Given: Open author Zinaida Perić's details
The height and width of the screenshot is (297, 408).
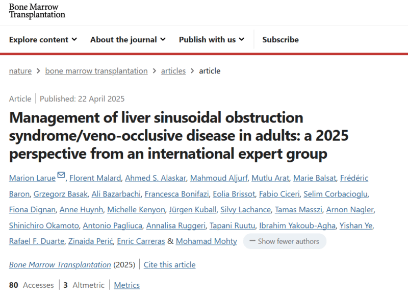Looking at the screenshot, I should (x=91, y=241).
